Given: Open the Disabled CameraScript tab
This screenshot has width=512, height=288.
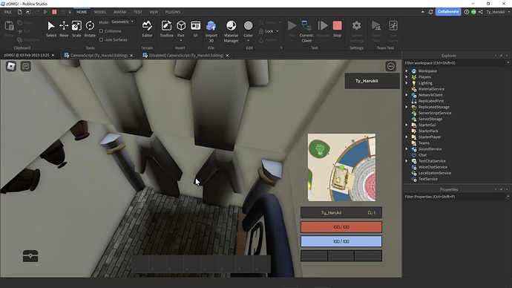Looking at the screenshot, I should point(186,55).
